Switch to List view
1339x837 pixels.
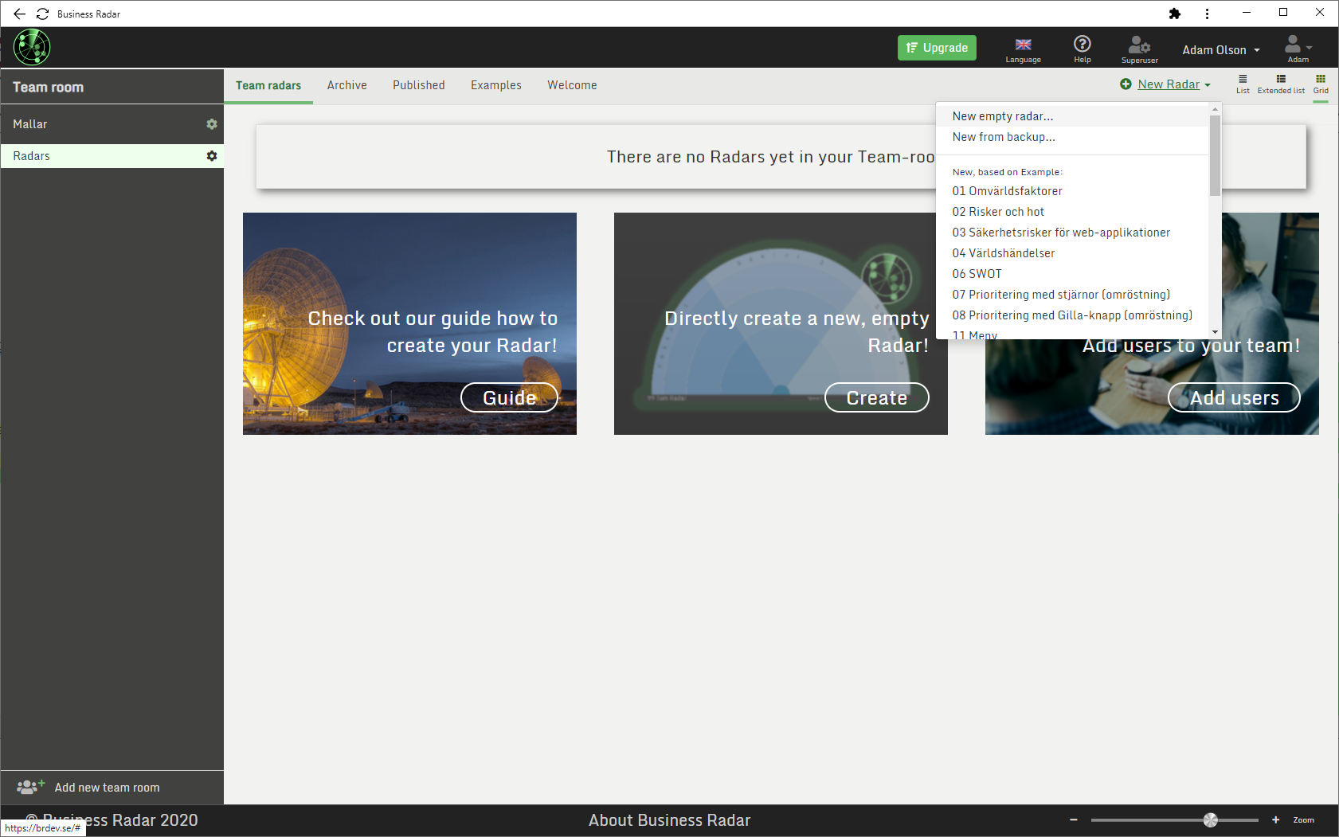(x=1243, y=84)
